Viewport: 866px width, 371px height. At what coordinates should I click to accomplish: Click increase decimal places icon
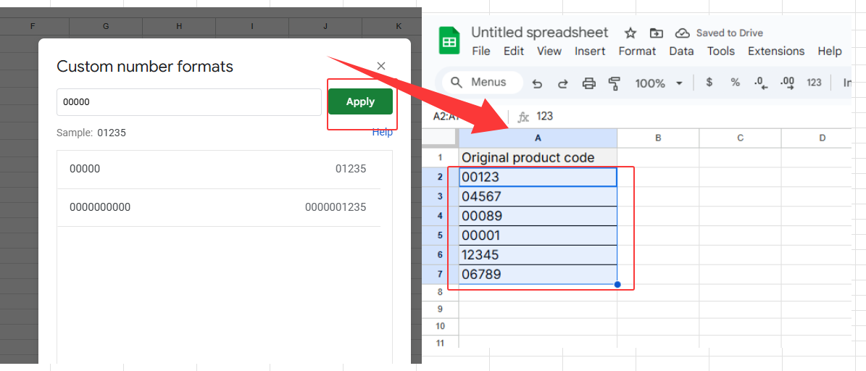coord(787,83)
